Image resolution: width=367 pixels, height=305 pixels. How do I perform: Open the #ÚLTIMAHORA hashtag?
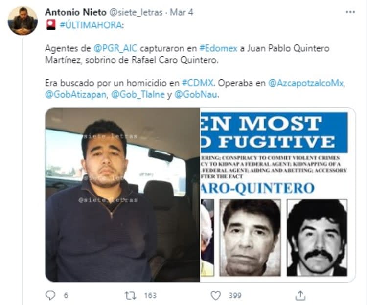pos(92,25)
